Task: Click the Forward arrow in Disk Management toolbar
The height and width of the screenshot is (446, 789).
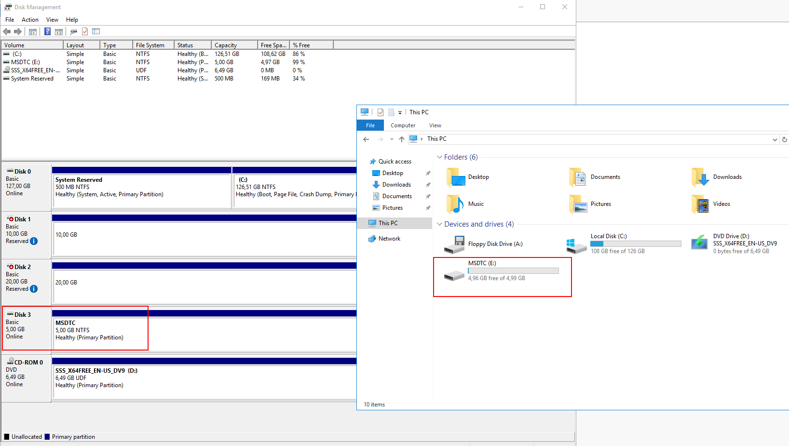Action: (x=18, y=31)
